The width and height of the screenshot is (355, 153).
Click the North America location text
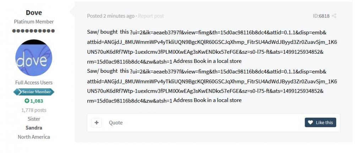(34, 137)
